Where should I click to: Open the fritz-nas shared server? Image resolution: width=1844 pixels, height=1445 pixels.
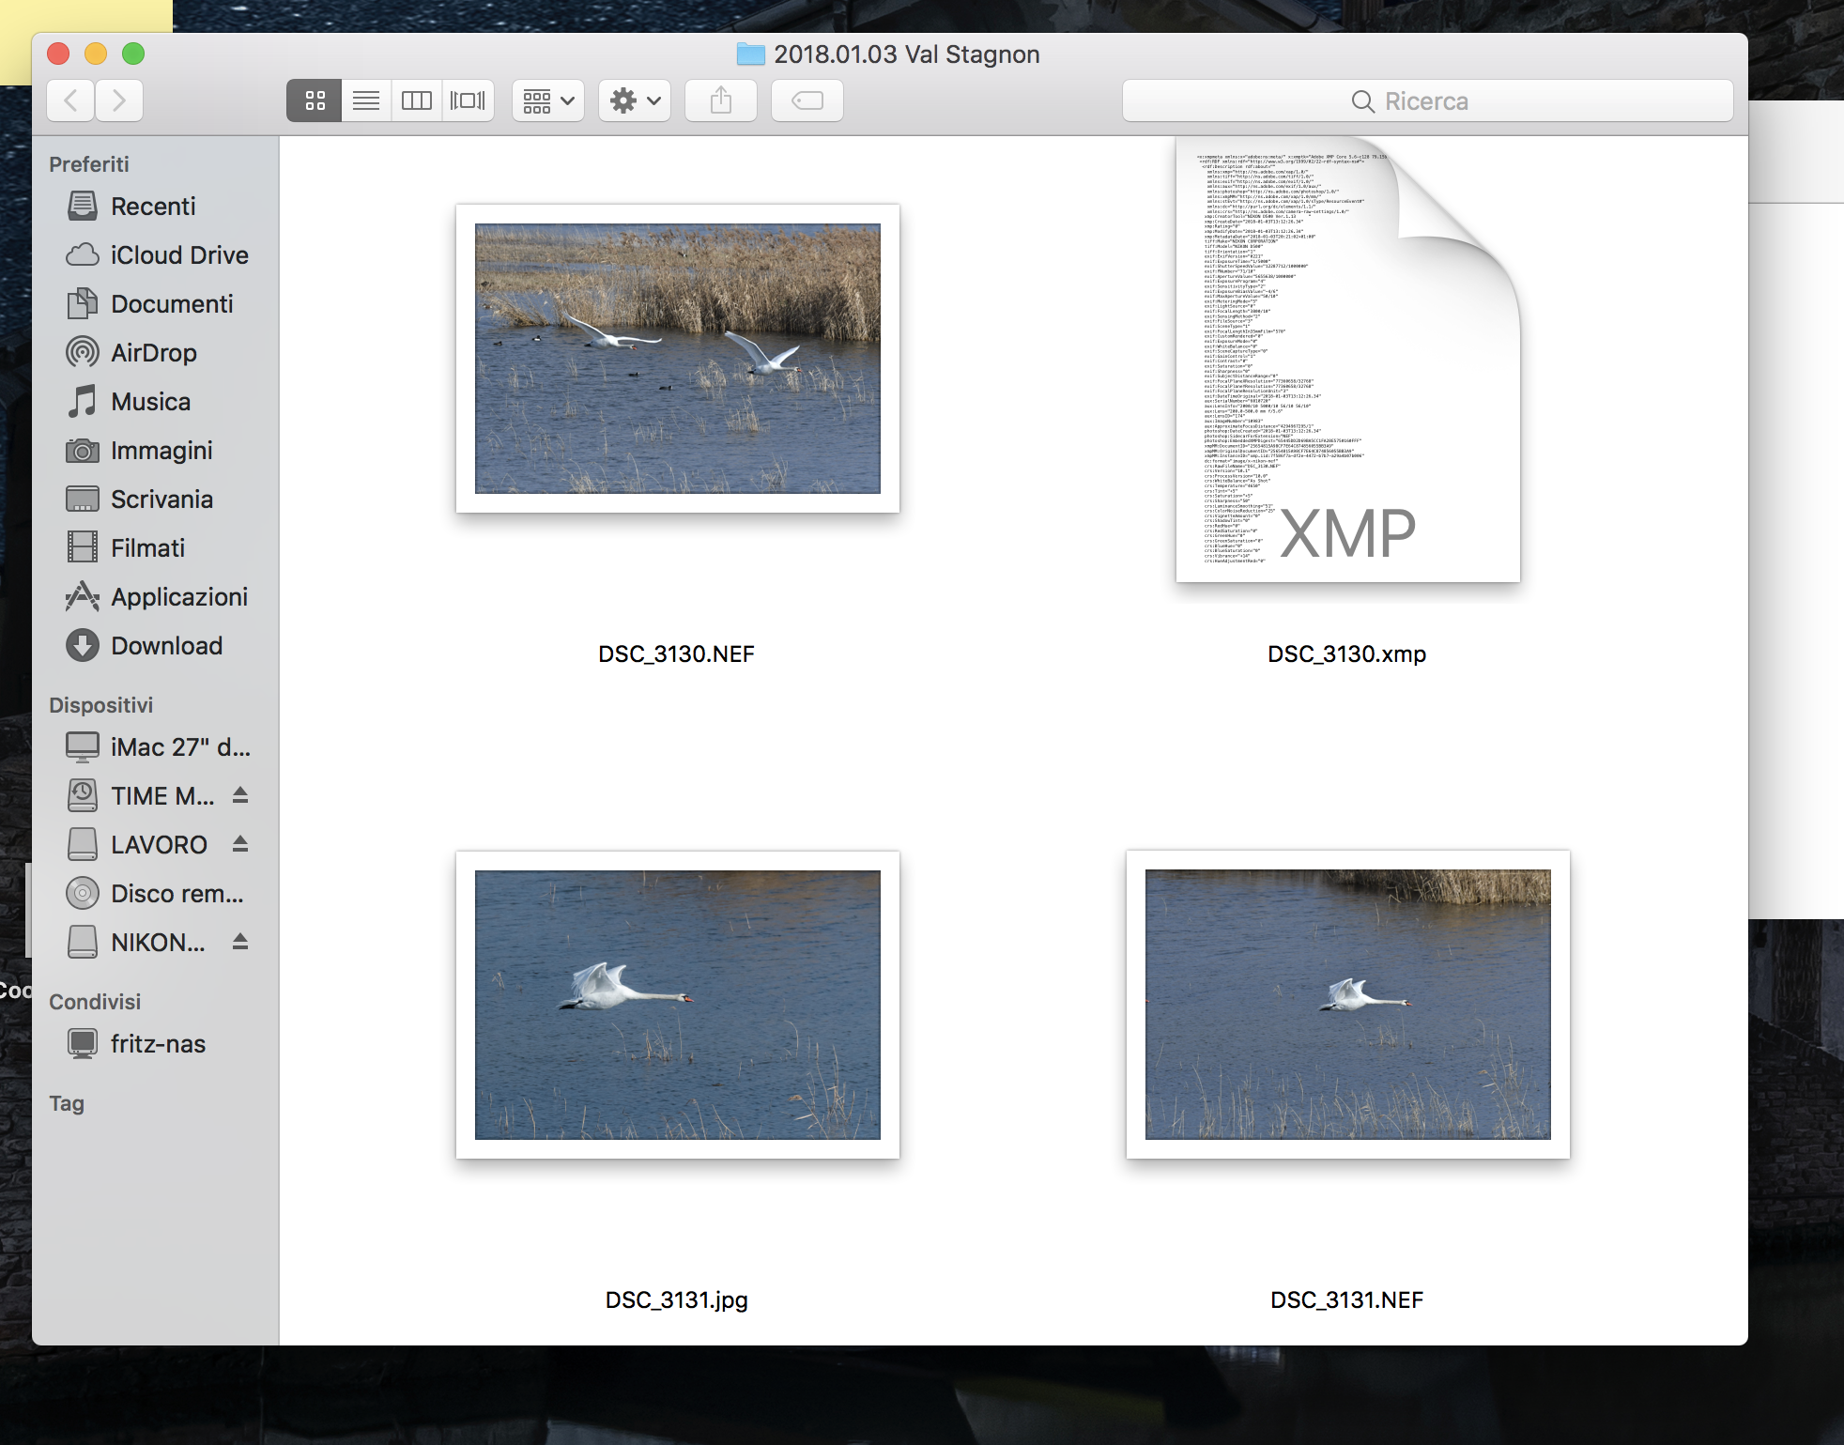pos(157,1044)
